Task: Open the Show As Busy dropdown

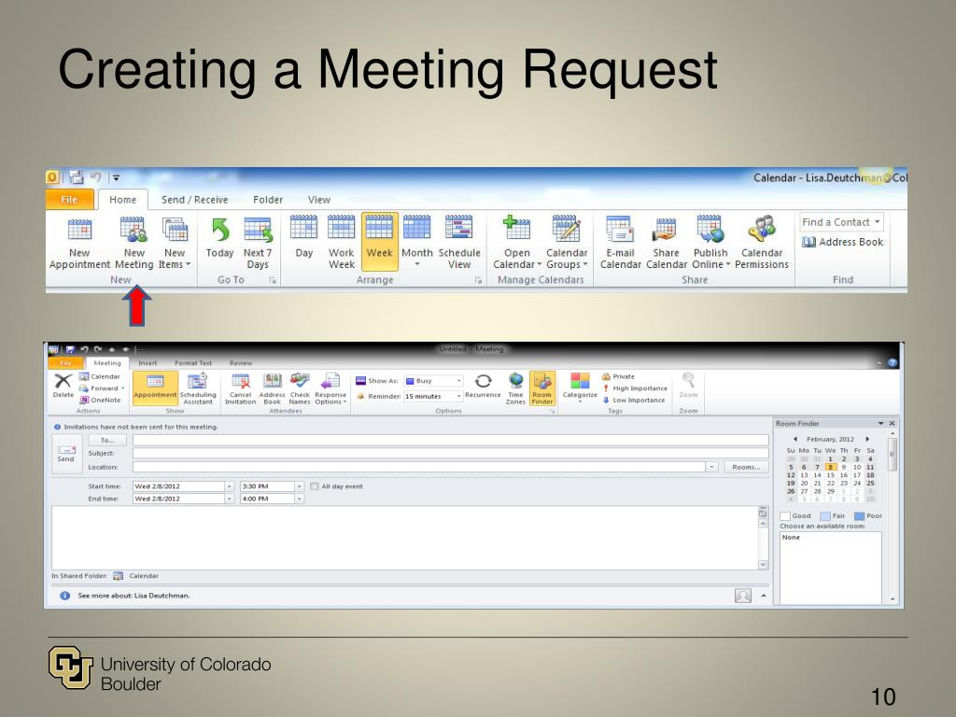Action: (458, 381)
